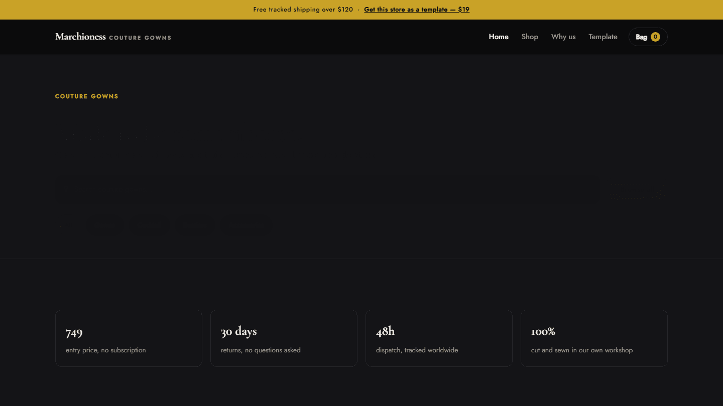Follow the "Get this store as a template — $19" link
The width and height of the screenshot is (723, 406).
[417, 10]
